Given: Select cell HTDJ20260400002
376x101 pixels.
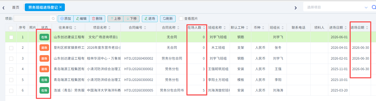Looking at the screenshot, I should (x=139, y=58).
